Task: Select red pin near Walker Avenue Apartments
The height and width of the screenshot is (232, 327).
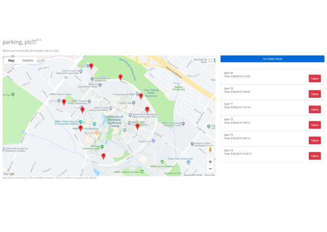Action: [120, 77]
